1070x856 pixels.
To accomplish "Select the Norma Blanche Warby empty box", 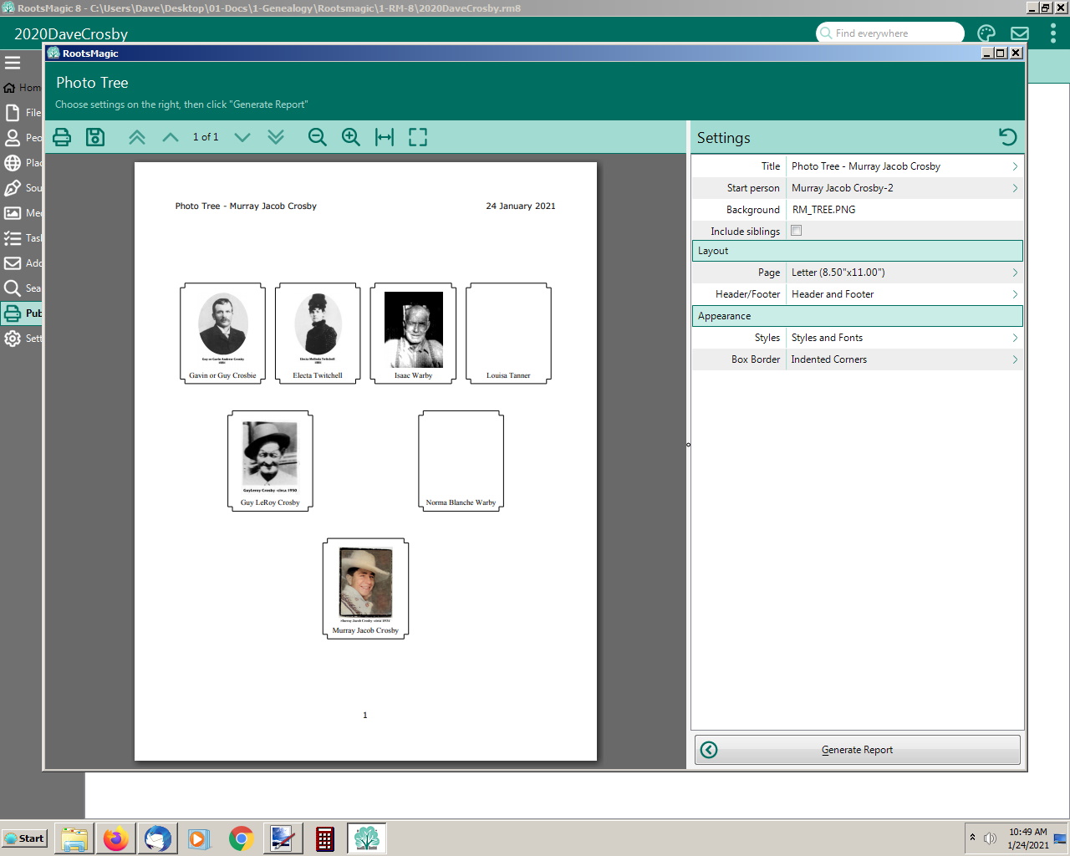I will [461, 461].
